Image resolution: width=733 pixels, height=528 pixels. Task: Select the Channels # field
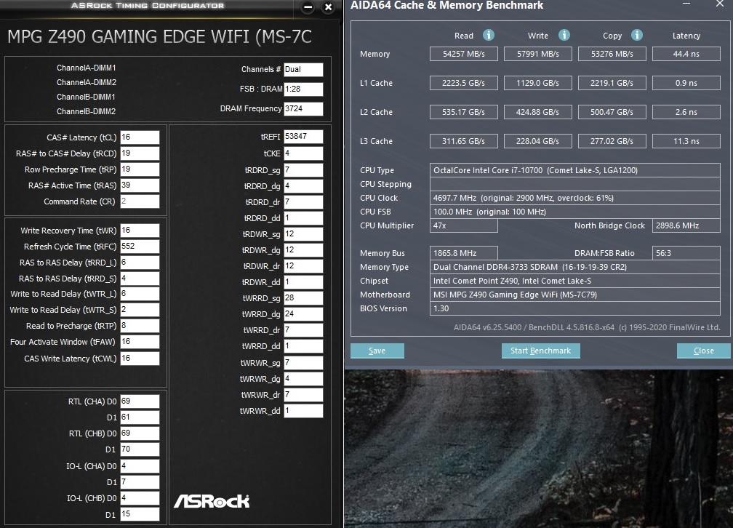[x=303, y=70]
